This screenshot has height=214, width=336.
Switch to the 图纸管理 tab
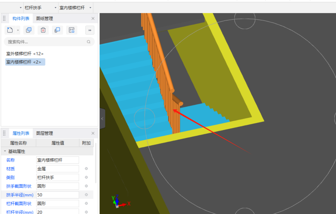45,19
